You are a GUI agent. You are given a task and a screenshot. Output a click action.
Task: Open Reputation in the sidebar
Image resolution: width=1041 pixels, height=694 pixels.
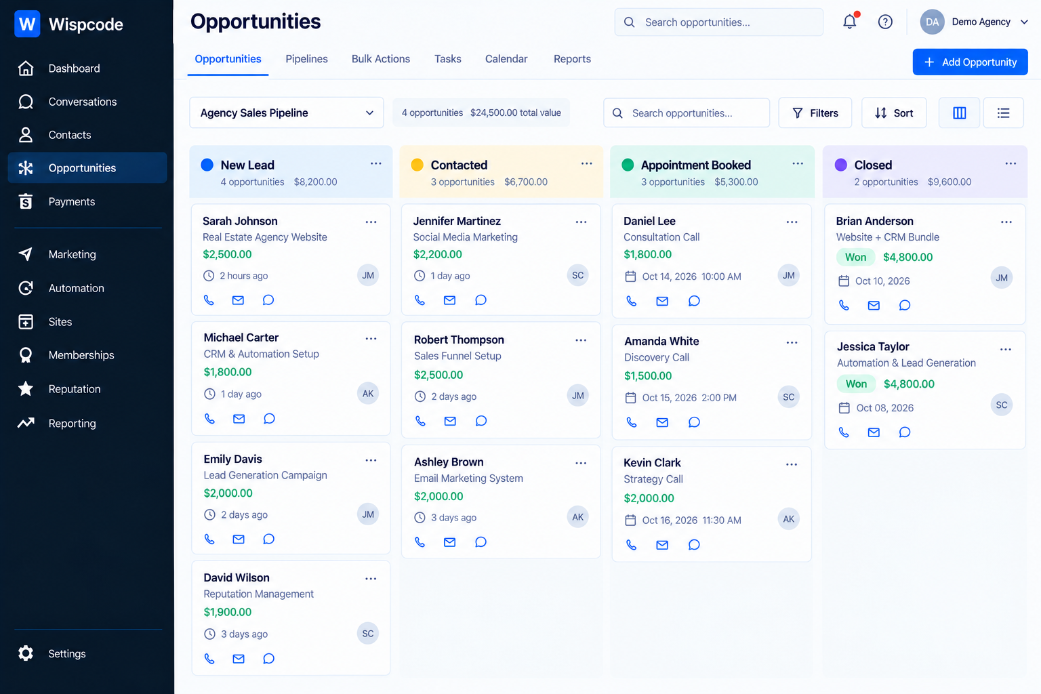click(x=87, y=389)
